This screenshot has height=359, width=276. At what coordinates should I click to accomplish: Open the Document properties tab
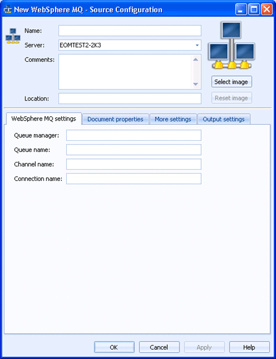pos(116,119)
